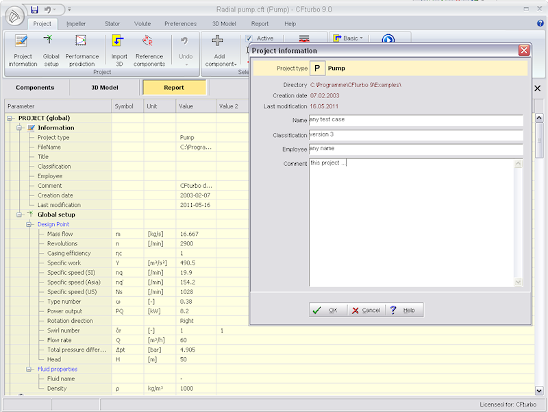The height and width of the screenshot is (412, 548).
Task: Open Global setup in the ribbon
Action: [51, 50]
